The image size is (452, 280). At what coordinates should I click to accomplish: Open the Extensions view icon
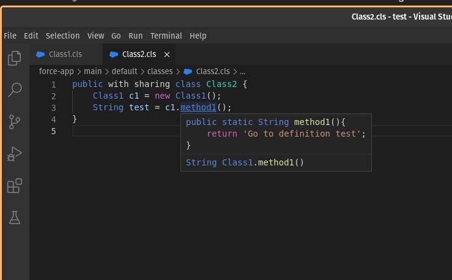coord(15,186)
